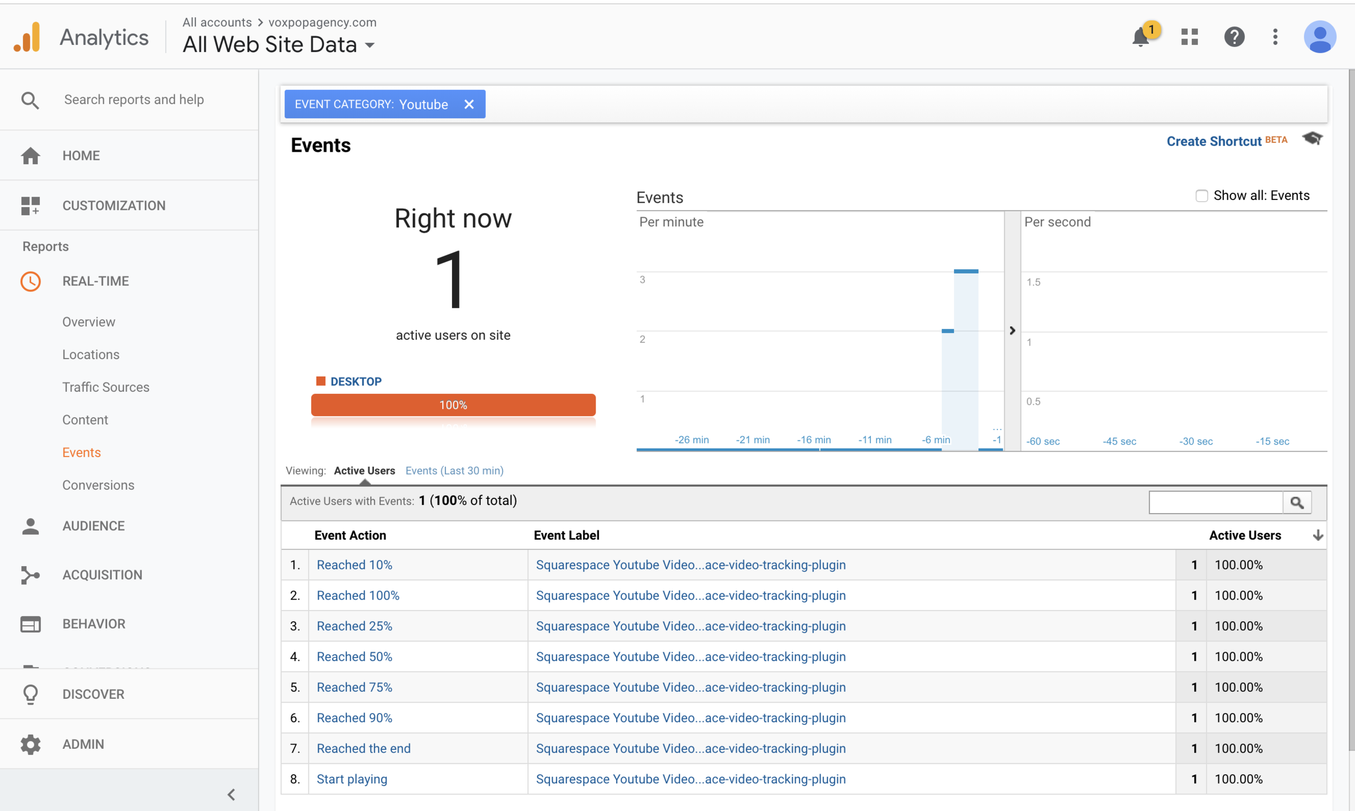Image resolution: width=1355 pixels, height=811 pixels.
Task: Click the orange DESKTOP legend swatch
Action: click(321, 381)
